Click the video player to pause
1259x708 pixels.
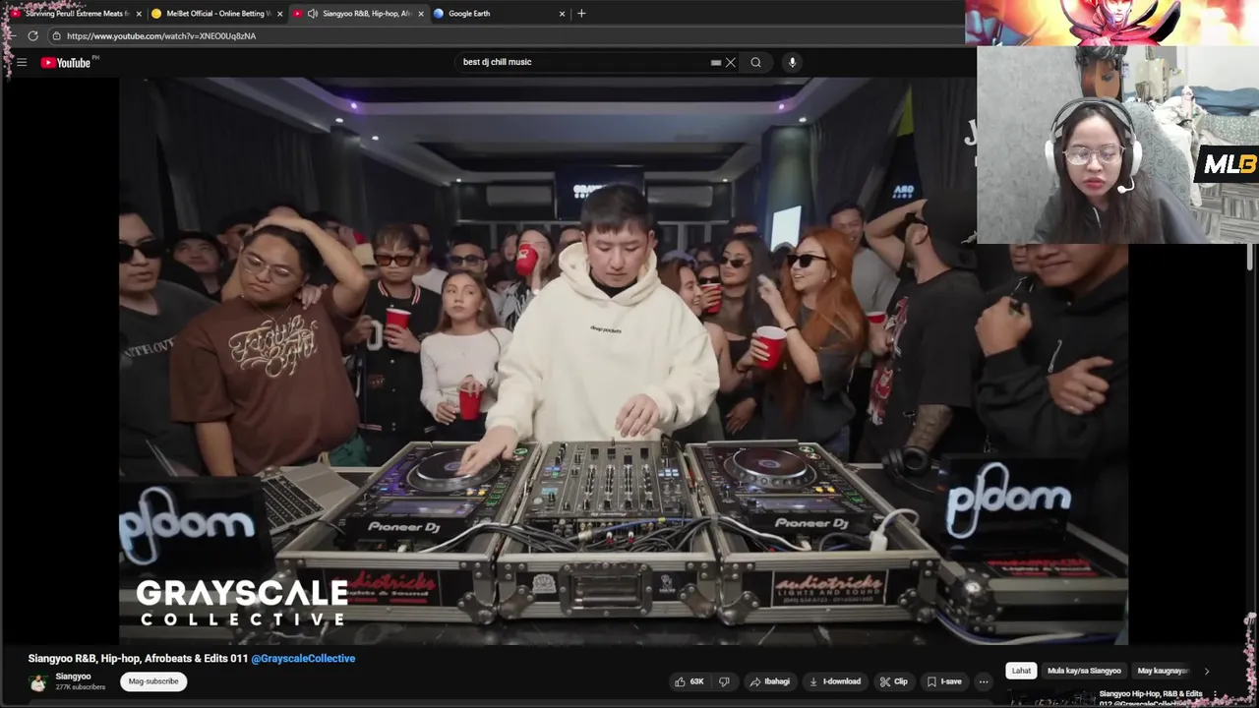(x=624, y=360)
